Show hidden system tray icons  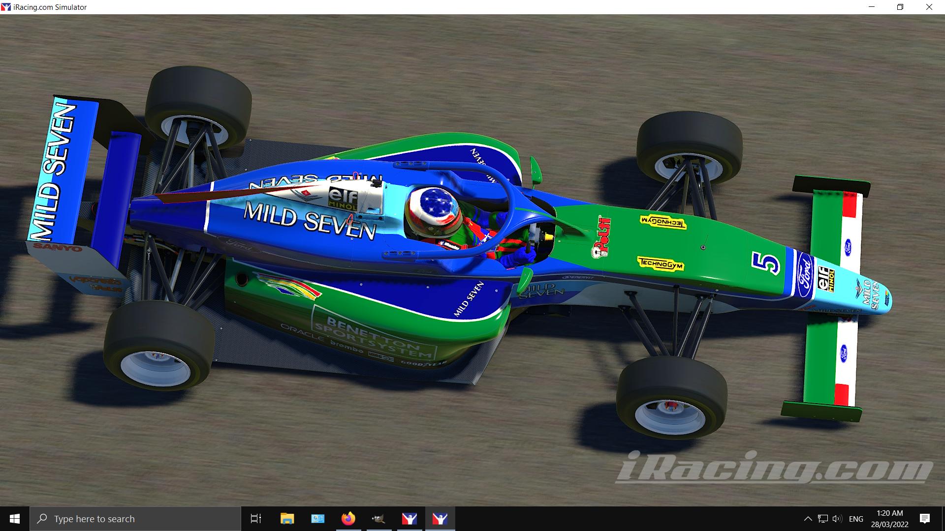(808, 519)
